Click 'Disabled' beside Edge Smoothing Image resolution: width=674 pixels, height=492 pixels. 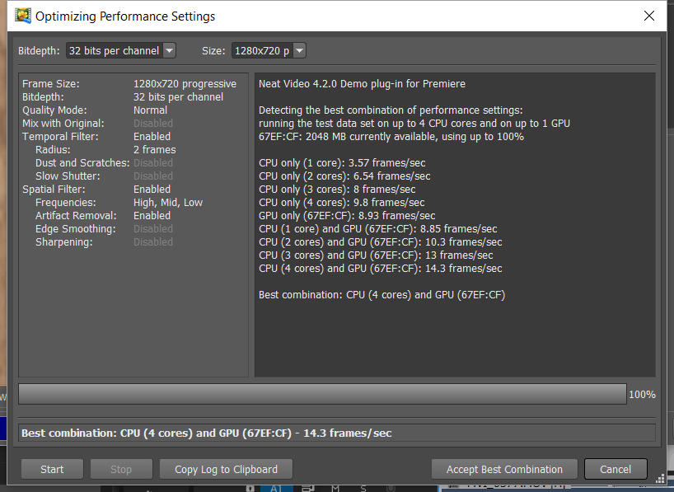point(153,229)
